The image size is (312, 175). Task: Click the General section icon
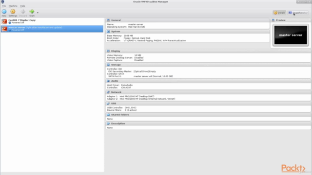click(108, 20)
